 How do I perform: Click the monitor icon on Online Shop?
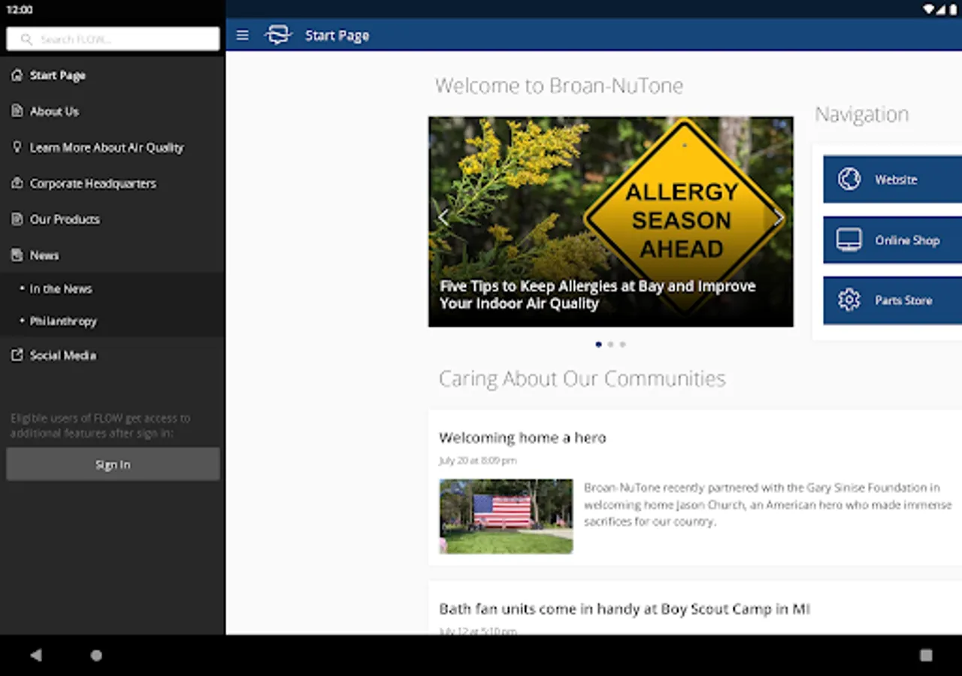[x=849, y=240]
